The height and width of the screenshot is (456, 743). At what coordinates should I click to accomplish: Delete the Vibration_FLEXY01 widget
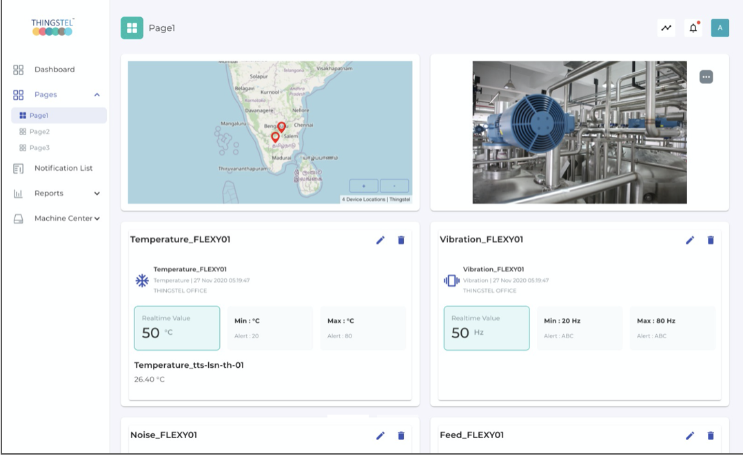click(711, 240)
